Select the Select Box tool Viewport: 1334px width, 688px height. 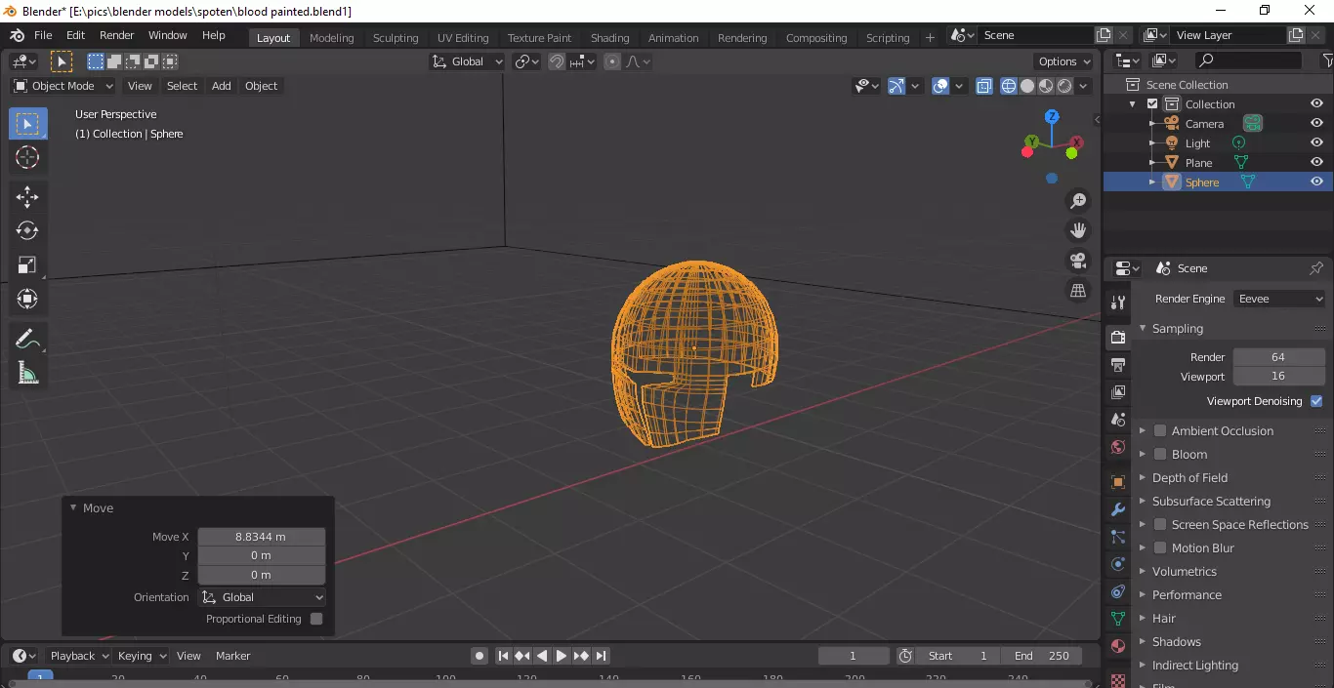tap(27, 124)
